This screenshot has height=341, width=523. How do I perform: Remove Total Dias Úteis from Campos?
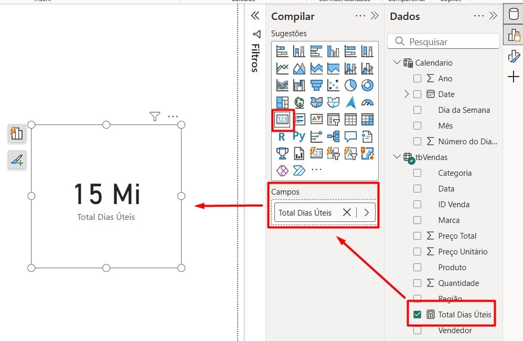347,212
